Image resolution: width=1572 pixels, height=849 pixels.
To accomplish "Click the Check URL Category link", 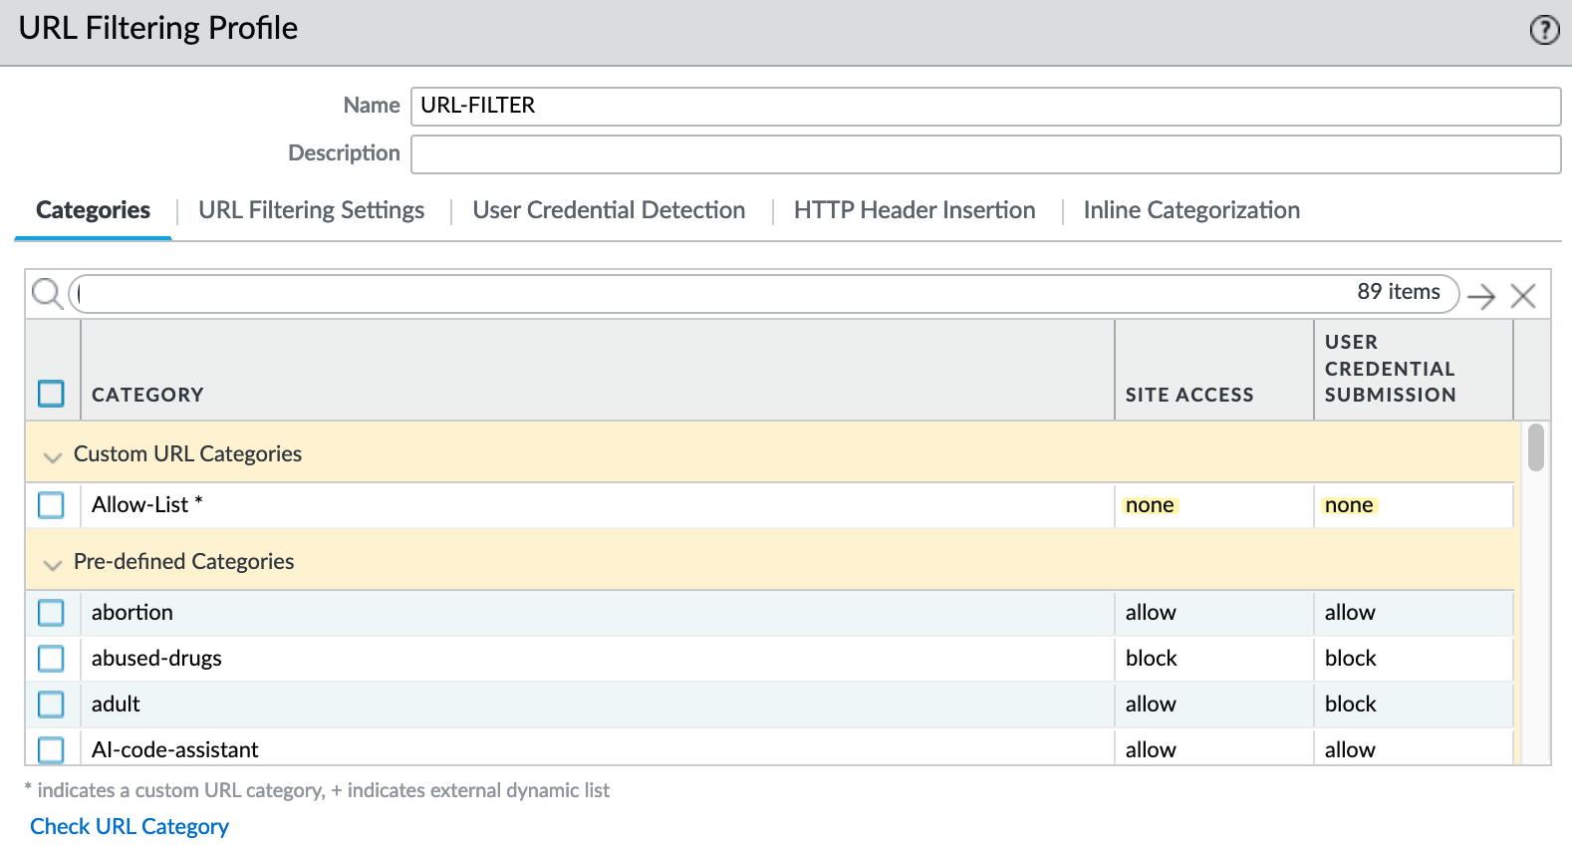I will pyautogui.click(x=130, y=827).
